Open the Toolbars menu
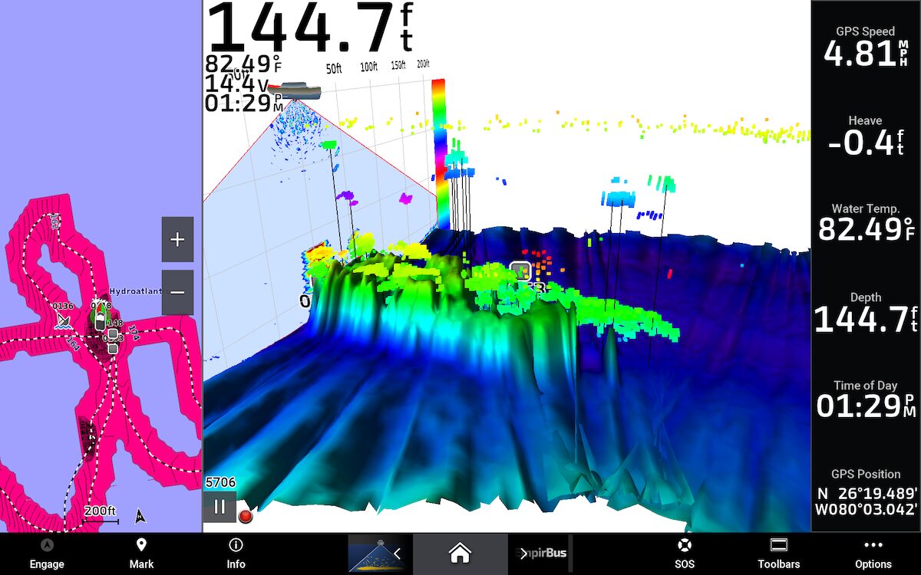Viewport: 921px width, 575px height. point(778,553)
